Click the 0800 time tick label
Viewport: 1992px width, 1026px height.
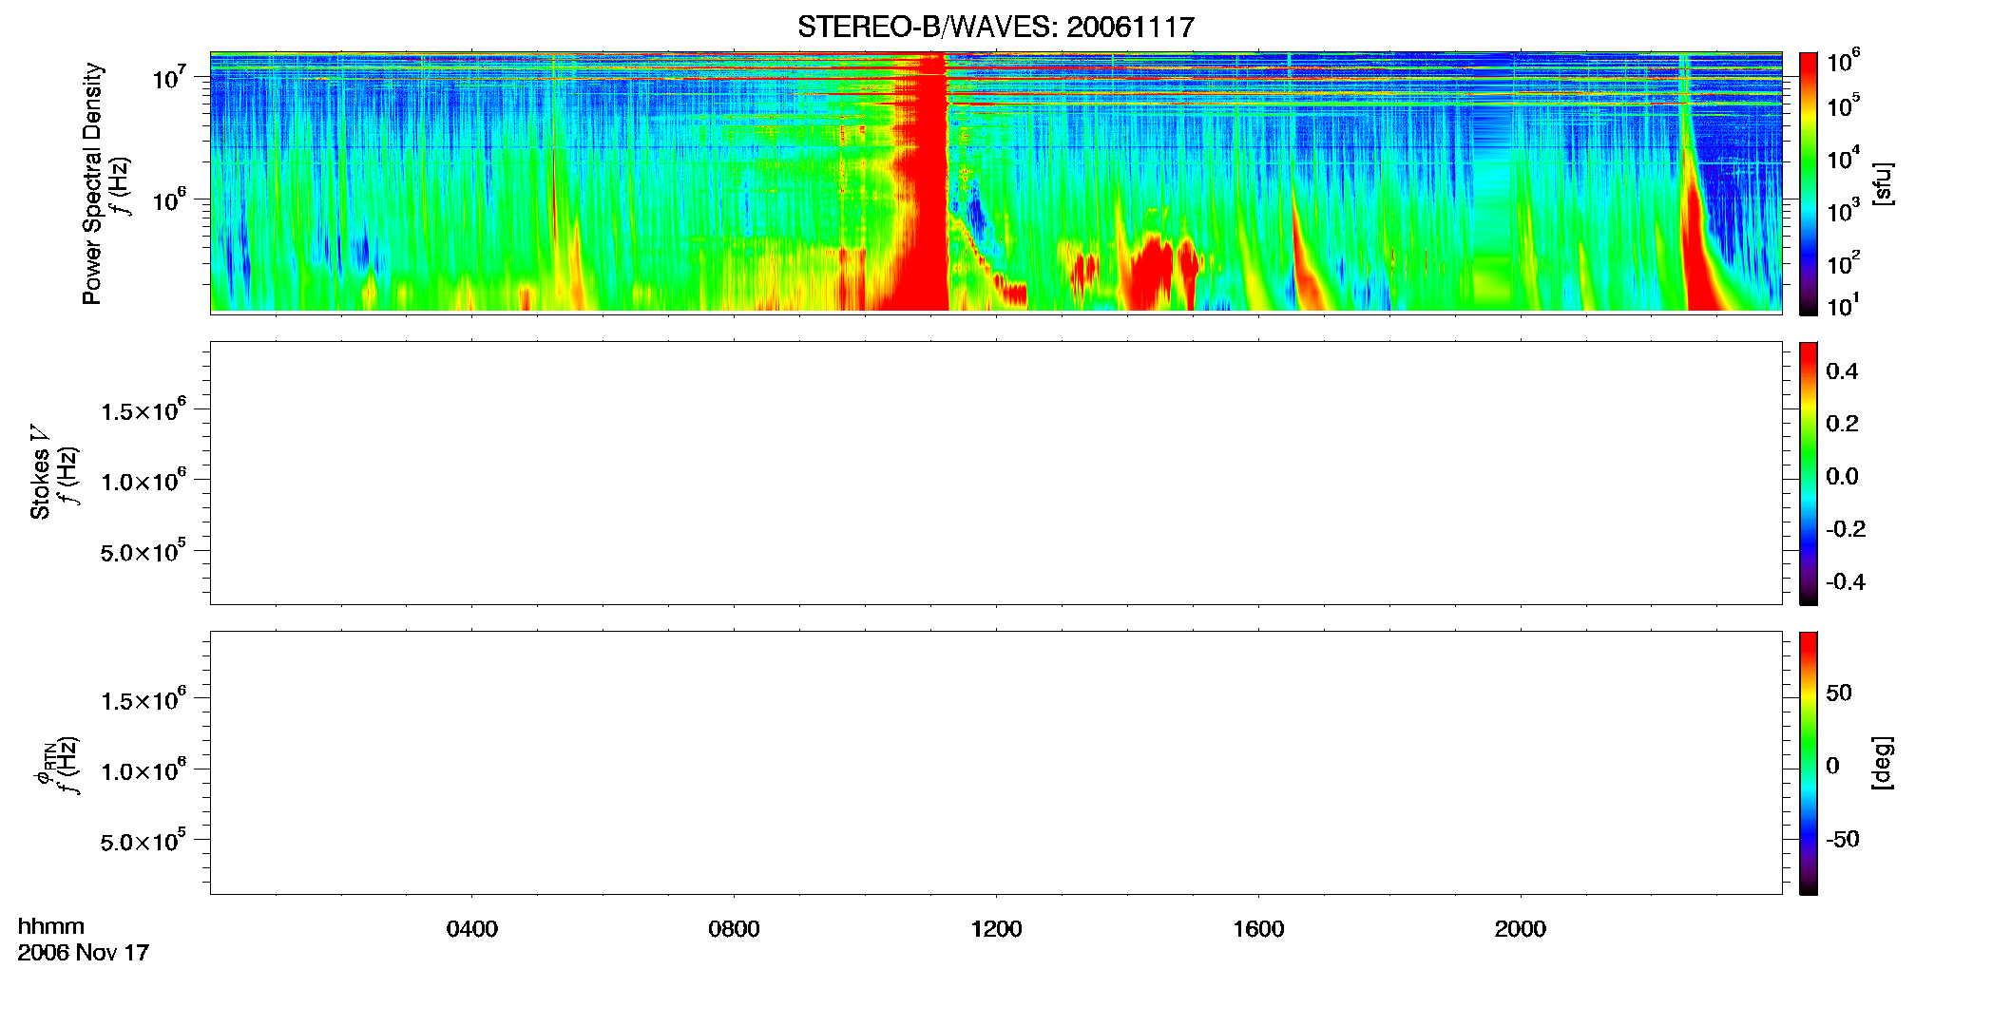[x=734, y=929]
